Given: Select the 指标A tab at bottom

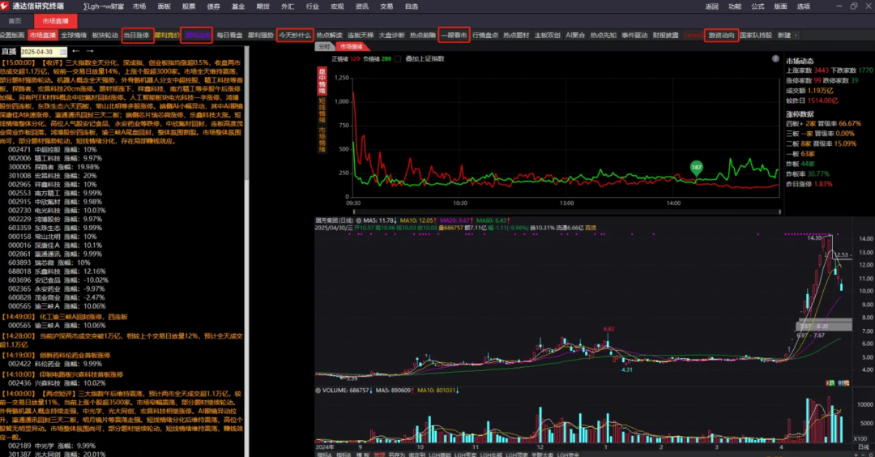Looking at the screenshot, I should point(324,455).
